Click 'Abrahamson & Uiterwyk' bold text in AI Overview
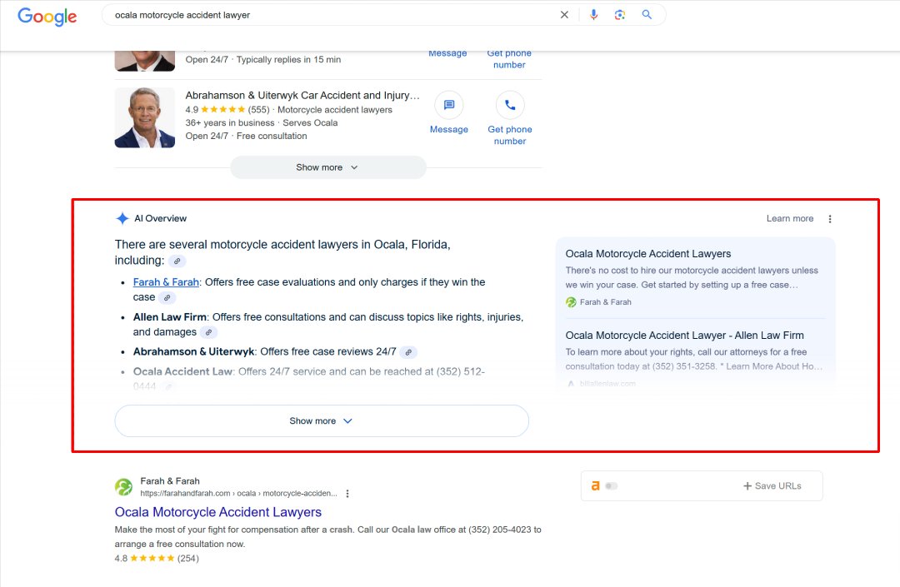This screenshot has width=900, height=587. (x=193, y=351)
